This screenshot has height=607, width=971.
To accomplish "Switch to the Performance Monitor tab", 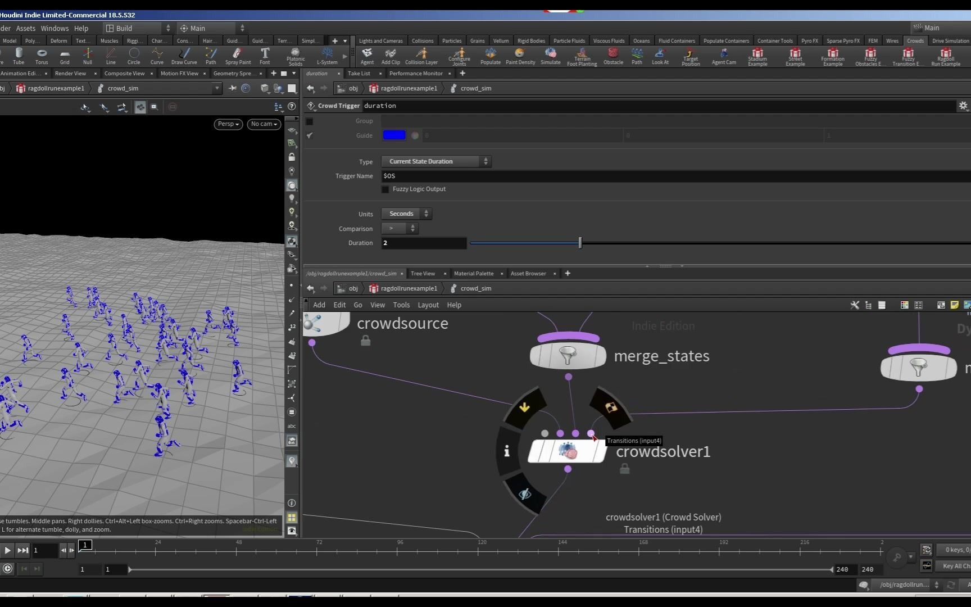I will pyautogui.click(x=416, y=74).
